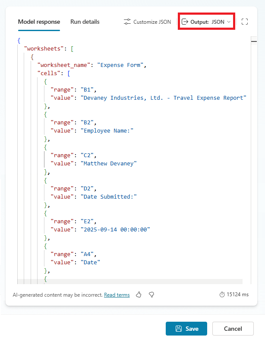Click the floppy disk icon on Save

pos(179,329)
